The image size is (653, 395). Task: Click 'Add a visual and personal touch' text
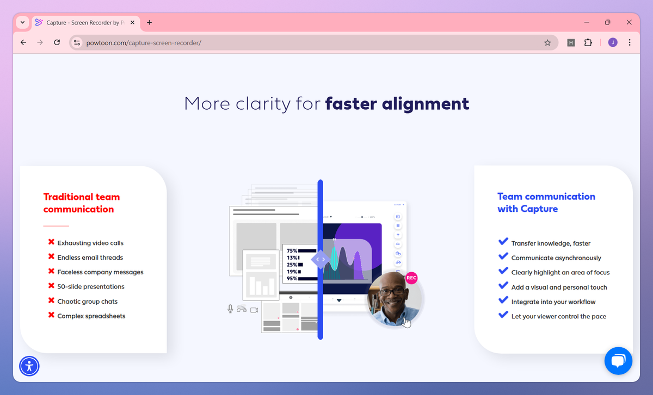(559, 287)
